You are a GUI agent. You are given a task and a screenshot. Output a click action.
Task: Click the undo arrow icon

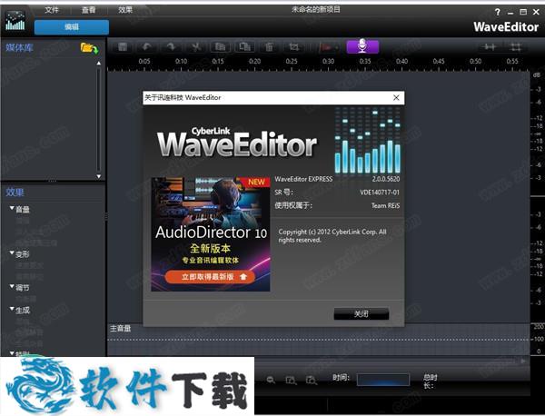(146, 46)
